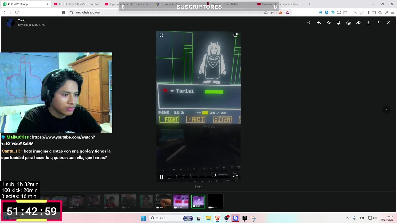The image size is (397, 223).
Task: Open the Brave Rewards triangle icon
Action: pyautogui.click(x=288, y=12)
